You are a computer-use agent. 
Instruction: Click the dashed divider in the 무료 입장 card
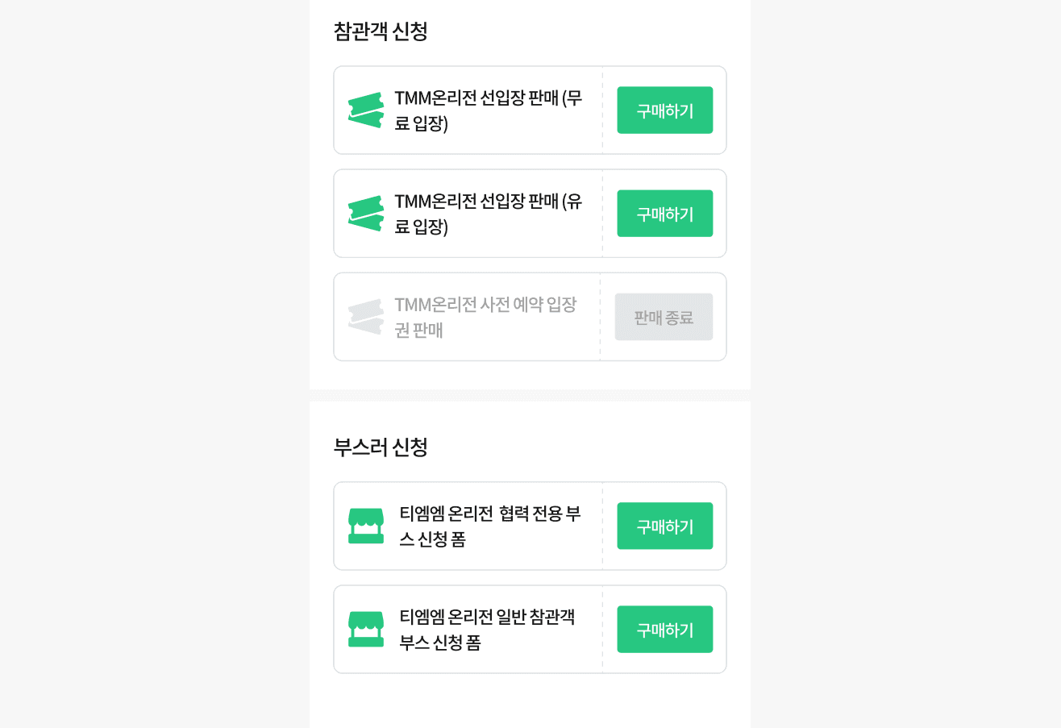[x=602, y=110]
